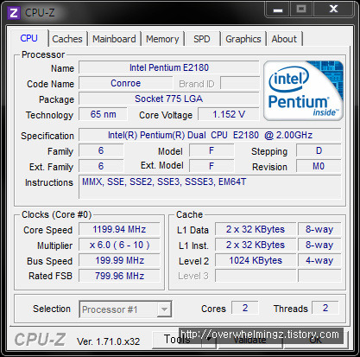Switch to the Mainboard tab

point(114,39)
